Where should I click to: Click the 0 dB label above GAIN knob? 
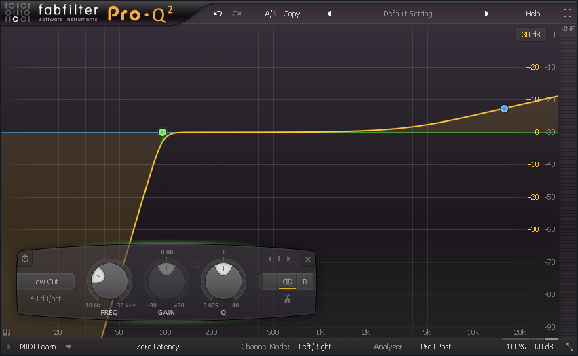tap(167, 252)
